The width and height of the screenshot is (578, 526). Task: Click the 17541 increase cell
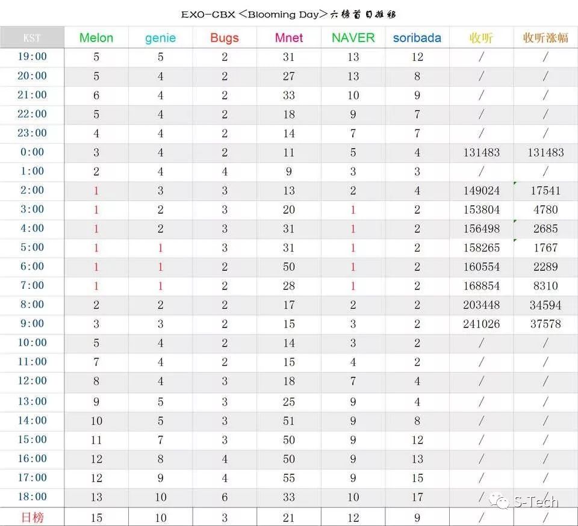point(545,191)
